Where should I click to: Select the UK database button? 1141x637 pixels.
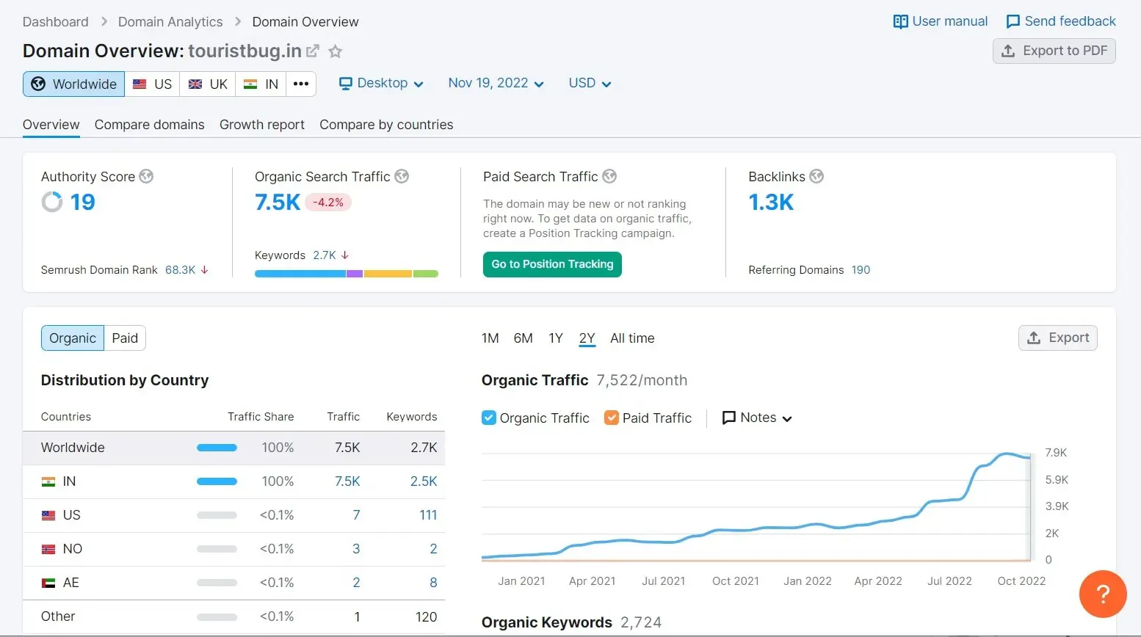pyautogui.click(x=208, y=84)
